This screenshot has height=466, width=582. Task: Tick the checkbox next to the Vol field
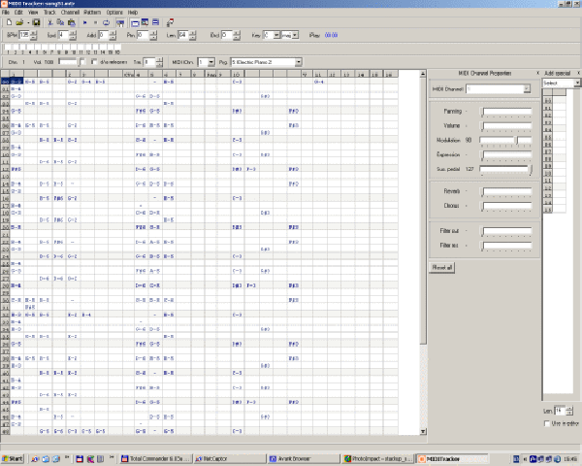[x=81, y=62]
